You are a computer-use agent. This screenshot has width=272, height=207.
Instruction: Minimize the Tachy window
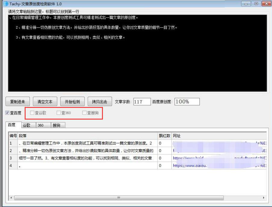pyautogui.click(x=246, y=4)
